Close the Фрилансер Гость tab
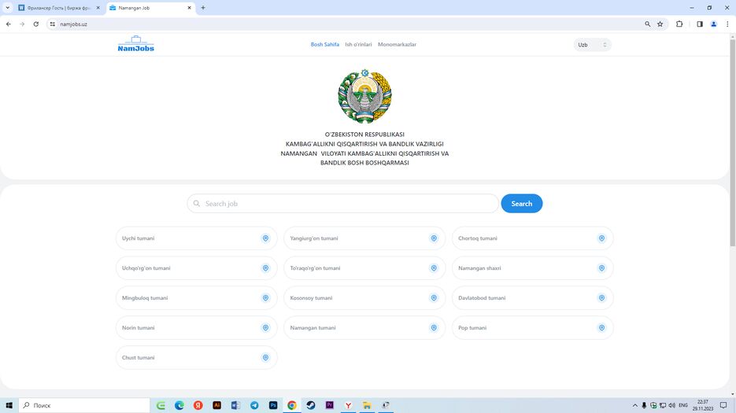 pyautogui.click(x=98, y=8)
